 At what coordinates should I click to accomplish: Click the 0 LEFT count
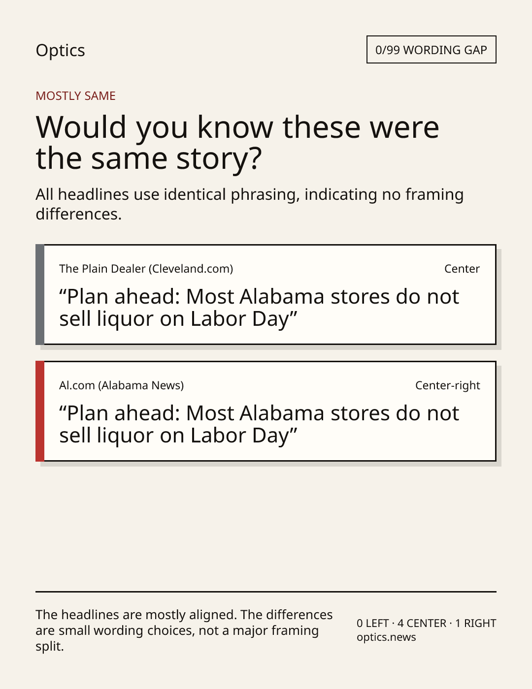click(373, 623)
